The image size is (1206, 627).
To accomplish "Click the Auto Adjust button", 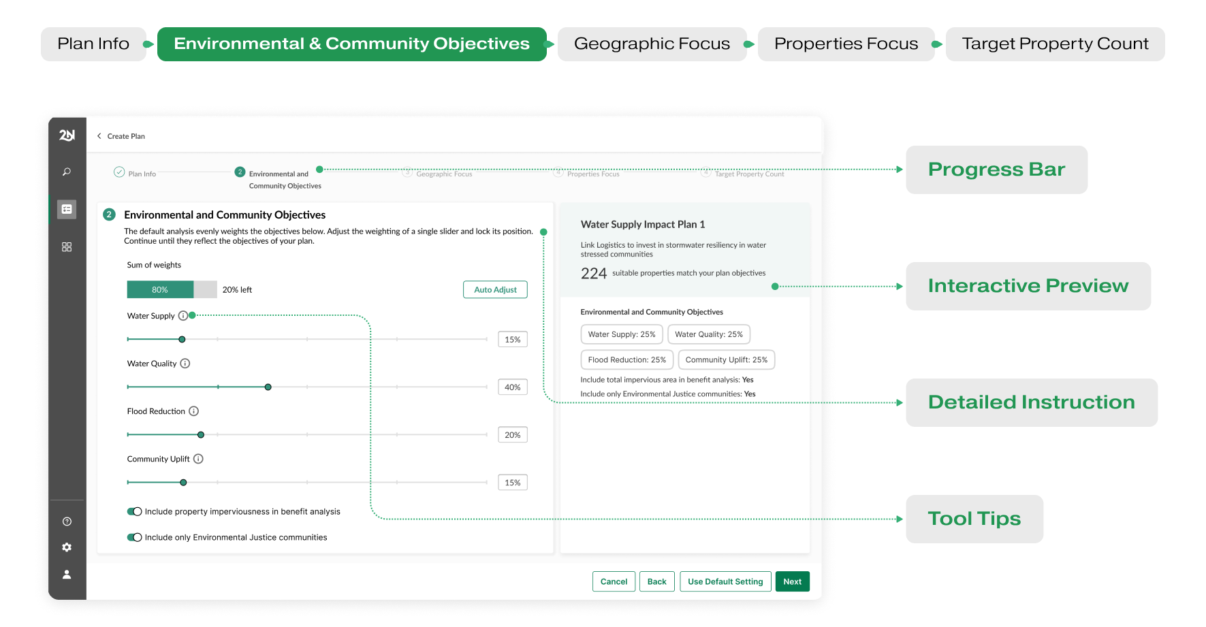I will point(495,290).
